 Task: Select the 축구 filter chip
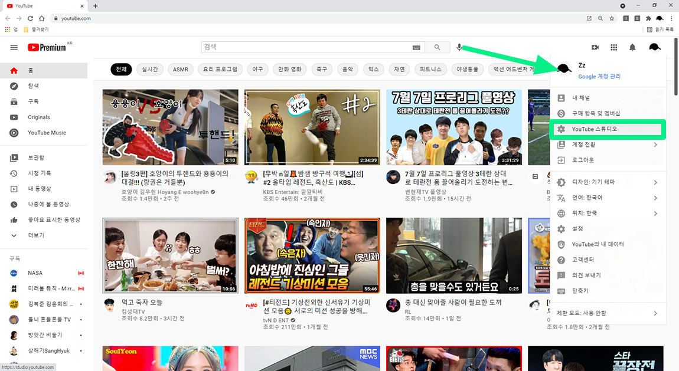(322, 69)
